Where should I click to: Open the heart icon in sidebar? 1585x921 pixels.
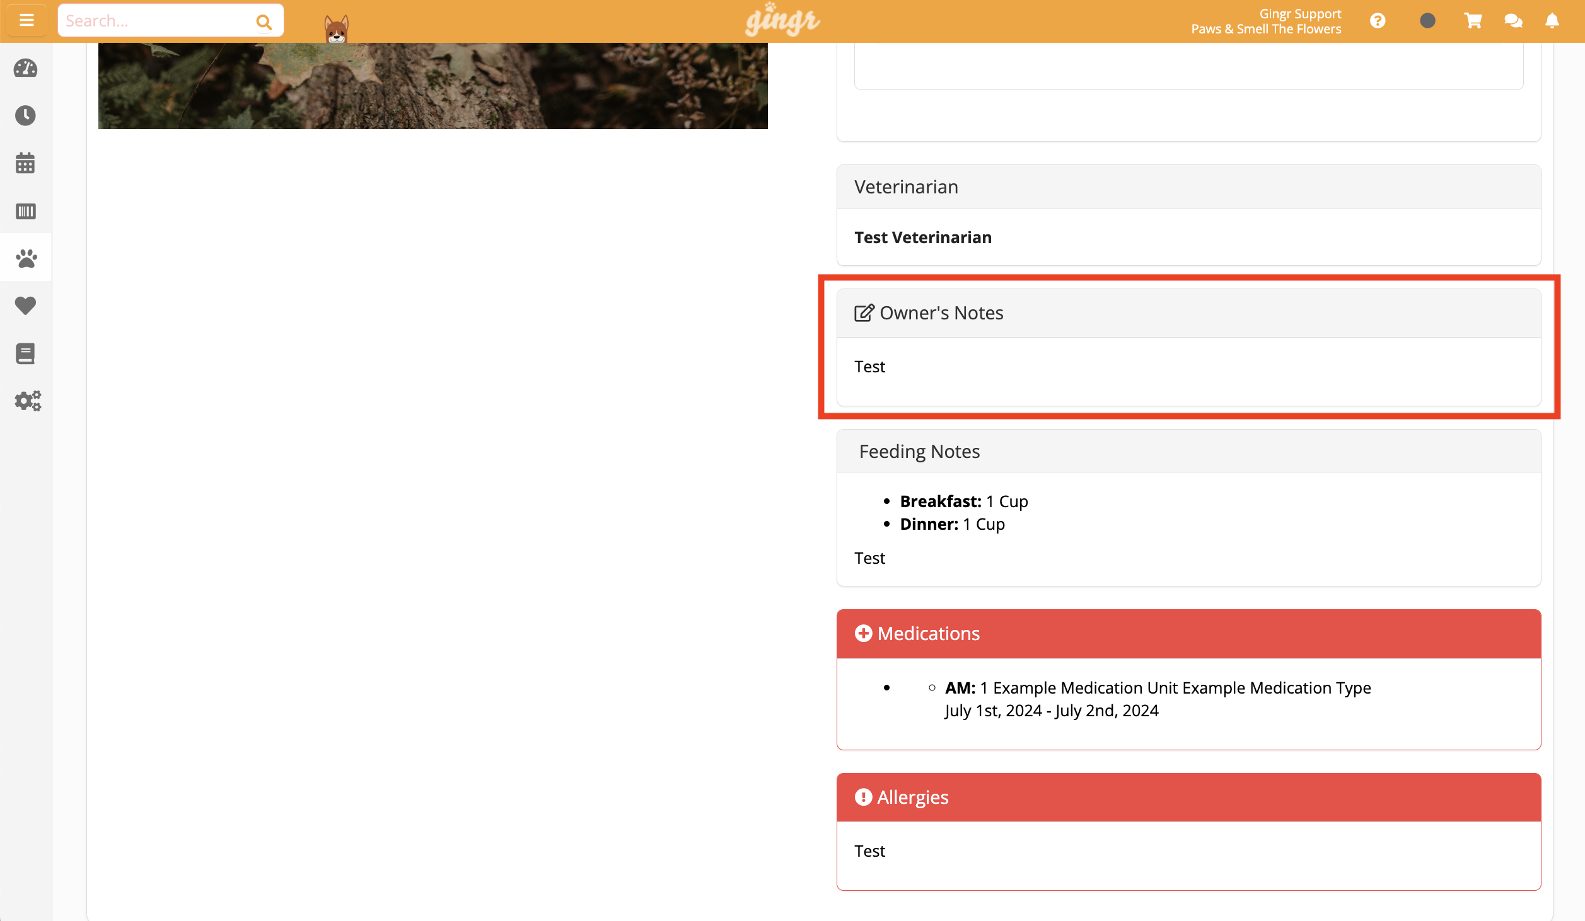(x=25, y=306)
